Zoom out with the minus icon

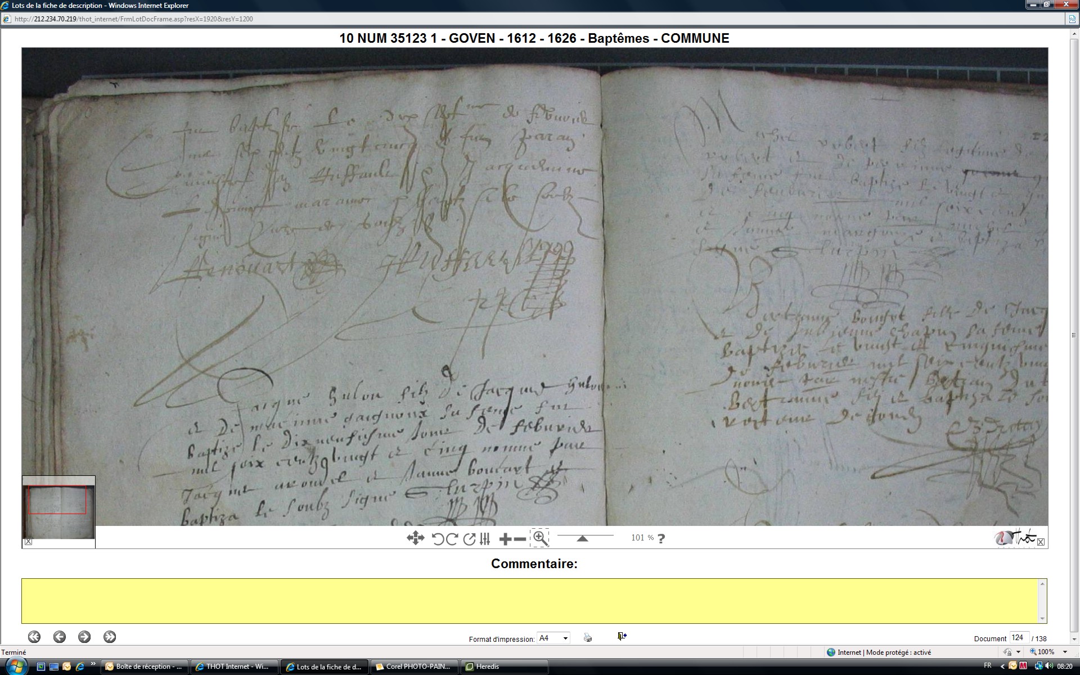click(520, 539)
